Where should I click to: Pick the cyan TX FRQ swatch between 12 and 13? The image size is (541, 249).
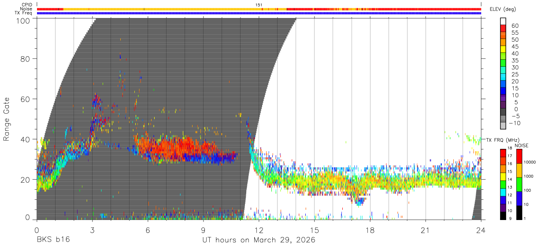click(x=503, y=191)
